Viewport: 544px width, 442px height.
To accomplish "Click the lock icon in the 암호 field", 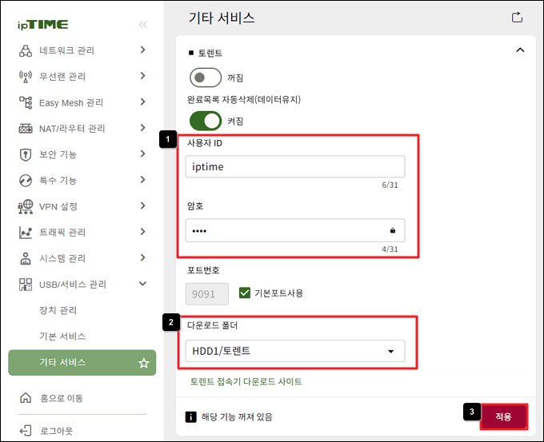I will click(x=392, y=230).
